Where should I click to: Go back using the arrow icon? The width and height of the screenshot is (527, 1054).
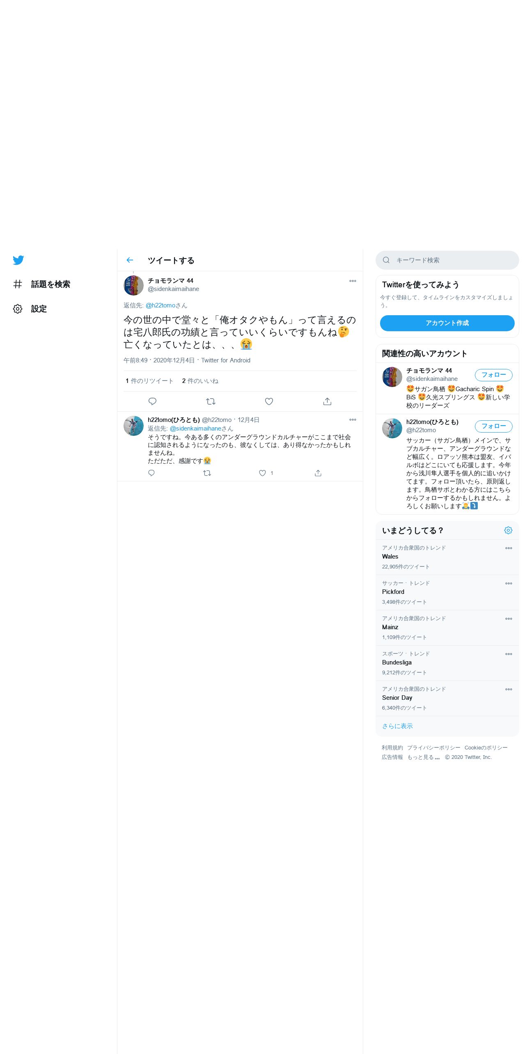point(130,260)
